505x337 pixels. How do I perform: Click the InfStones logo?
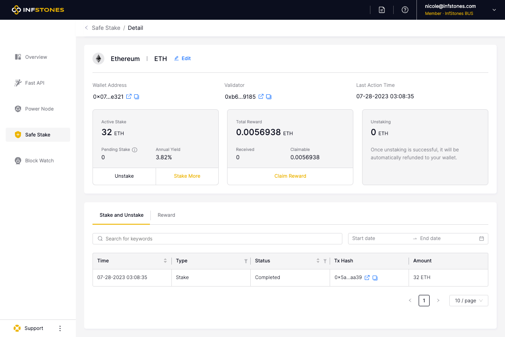(38, 10)
